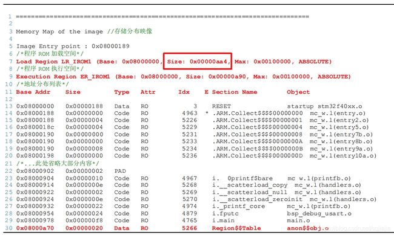This screenshot has width=394, height=235.
Task: Click i.fputc section name
Action: [225, 214]
